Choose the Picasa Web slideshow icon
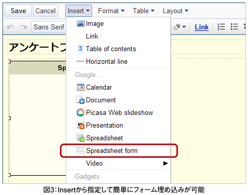 (80, 112)
